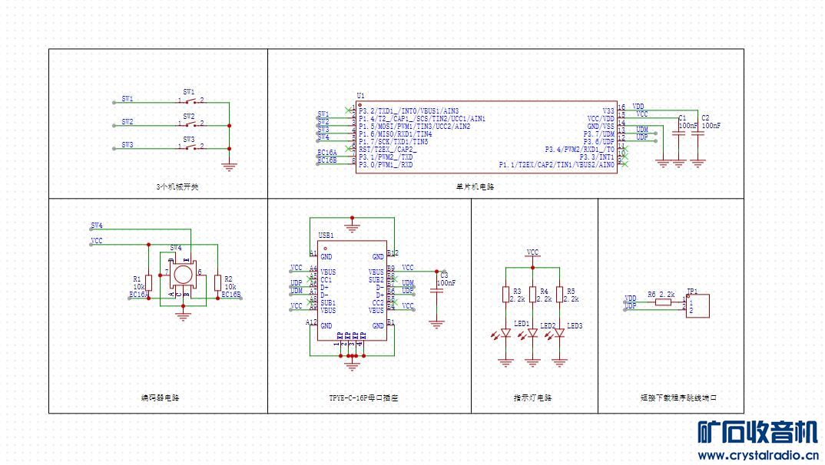Click the U1 pin label 'P3.7/UDM'
The image size is (825, 465).
click(x=598, y=134)
